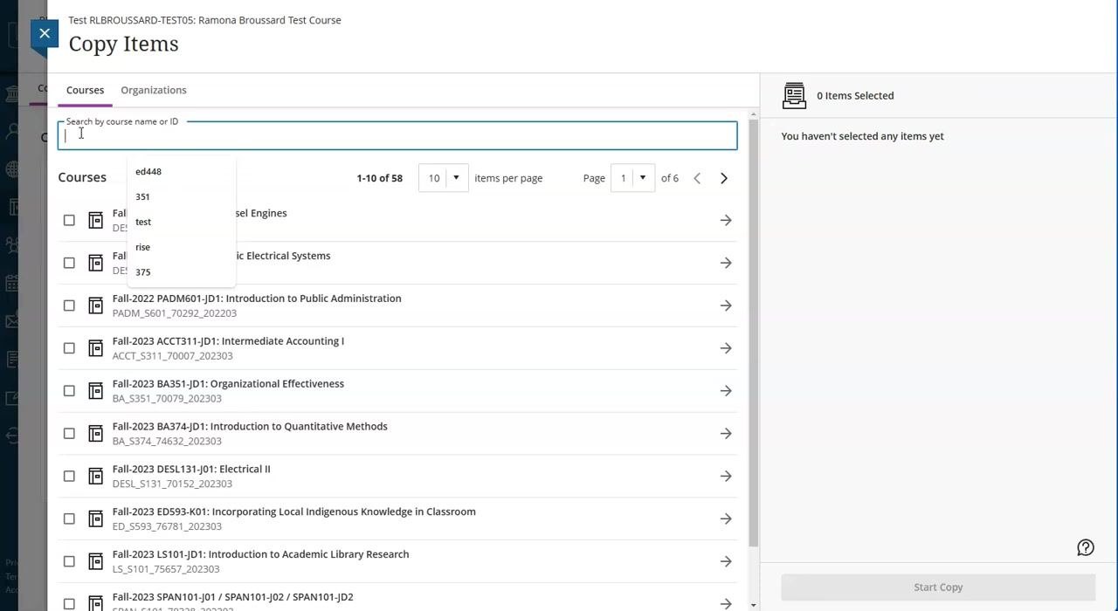Expand LS101-JD1 course contents arrow

[726, 561]
